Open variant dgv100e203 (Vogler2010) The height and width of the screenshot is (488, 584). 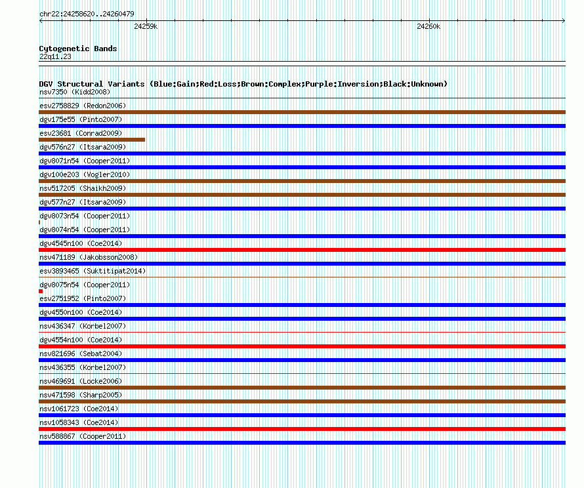(x=85, y=174)
